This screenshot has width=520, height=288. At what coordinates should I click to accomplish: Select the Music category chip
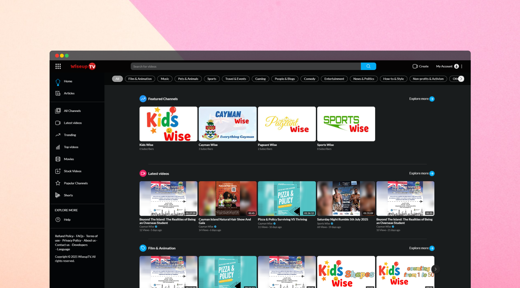[x=165, y=79]
